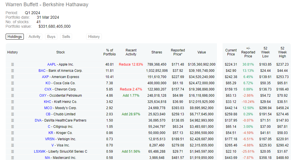The image size is (298, 160).
Task: Sort by % of Portfolio column header
Action: tap(109, 52)
